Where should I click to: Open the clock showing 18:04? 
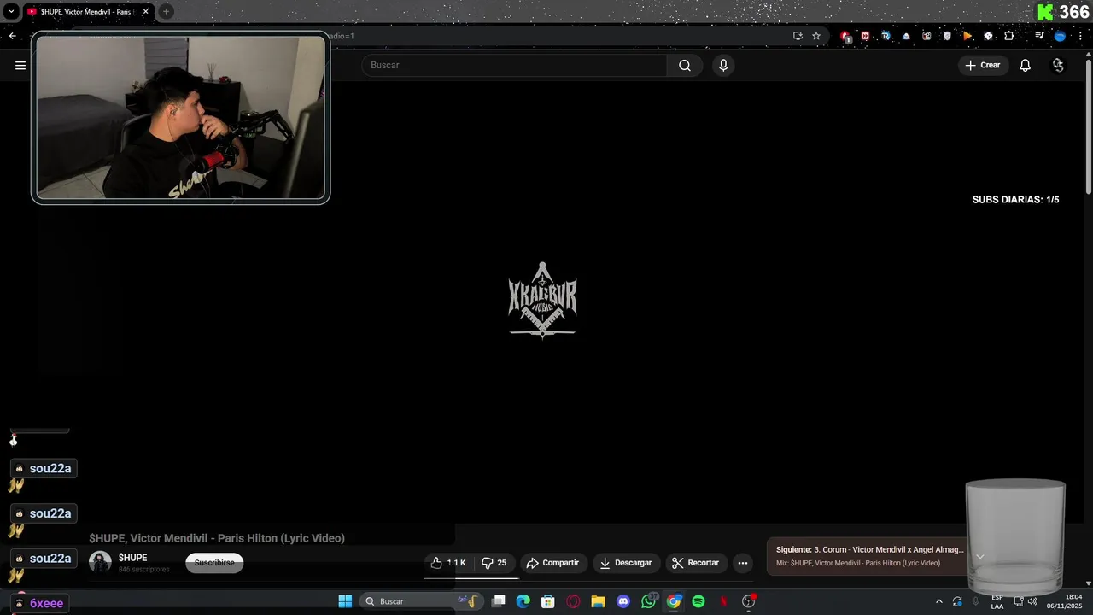(x=1065, y=601)
